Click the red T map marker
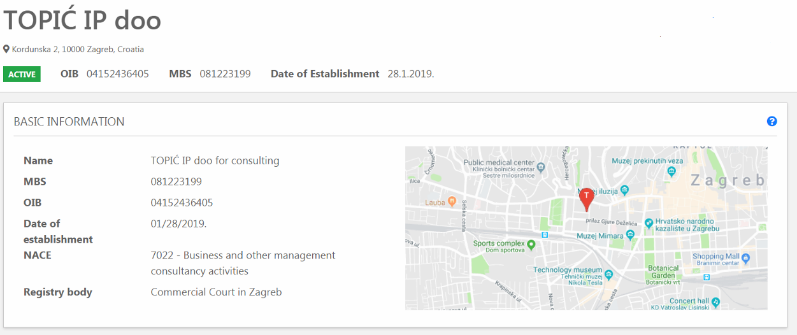This screenshot has height=335, width=797. point(586,198)
